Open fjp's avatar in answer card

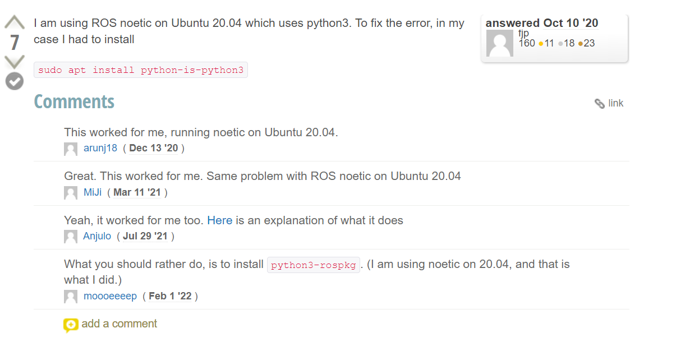(x=499, y=43)
